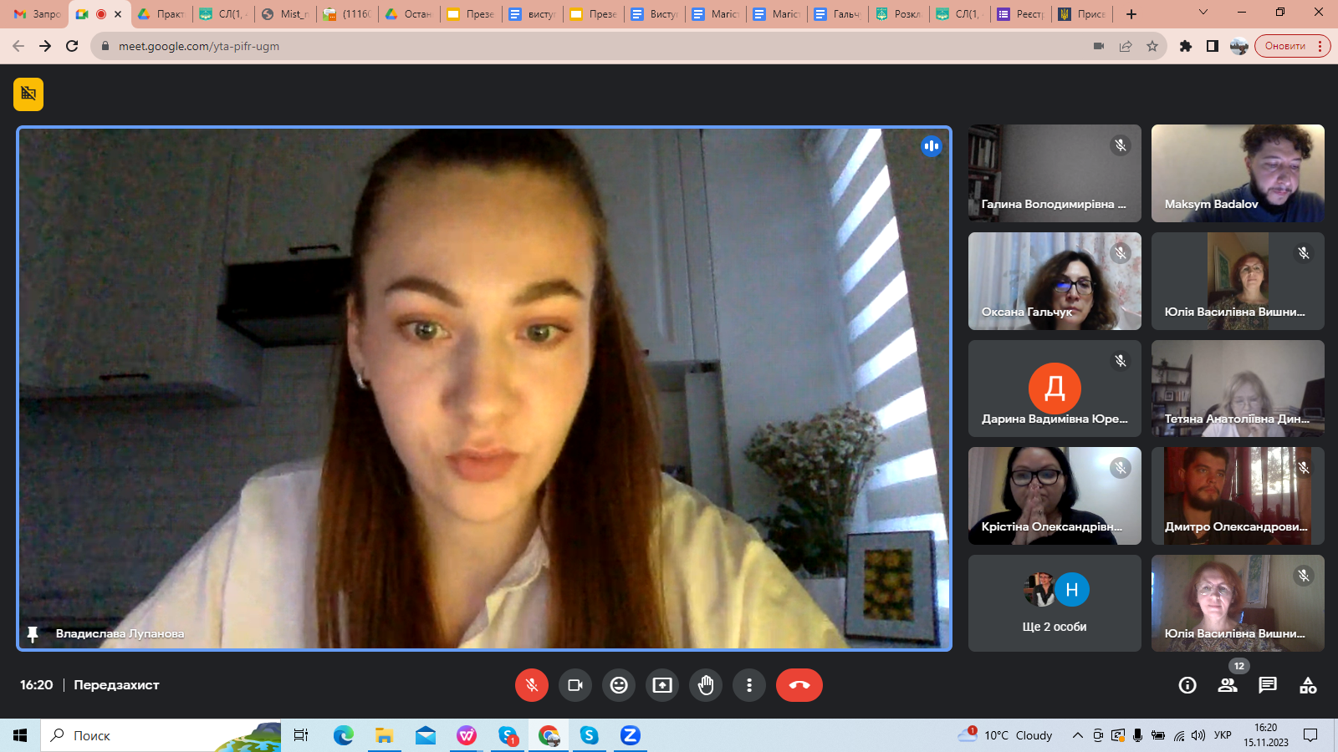Toggle the camera button off

click(575, 685)
